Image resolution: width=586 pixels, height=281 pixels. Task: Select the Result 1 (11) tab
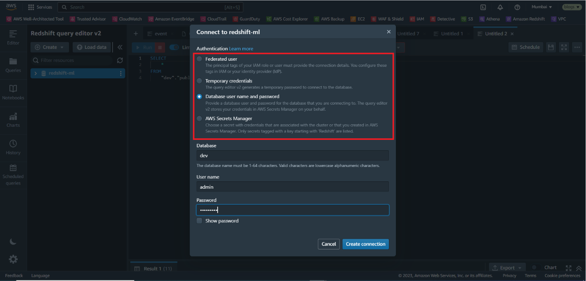click(154, 269)
